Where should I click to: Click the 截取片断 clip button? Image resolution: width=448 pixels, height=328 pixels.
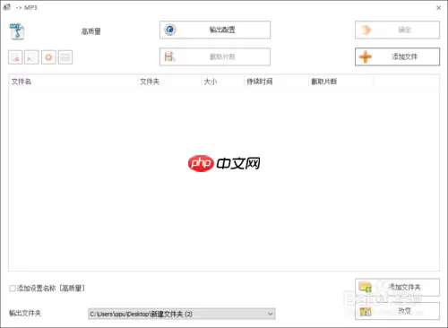point(215,56)
